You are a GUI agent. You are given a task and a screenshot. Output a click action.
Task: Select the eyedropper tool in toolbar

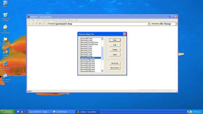point(43,24)
